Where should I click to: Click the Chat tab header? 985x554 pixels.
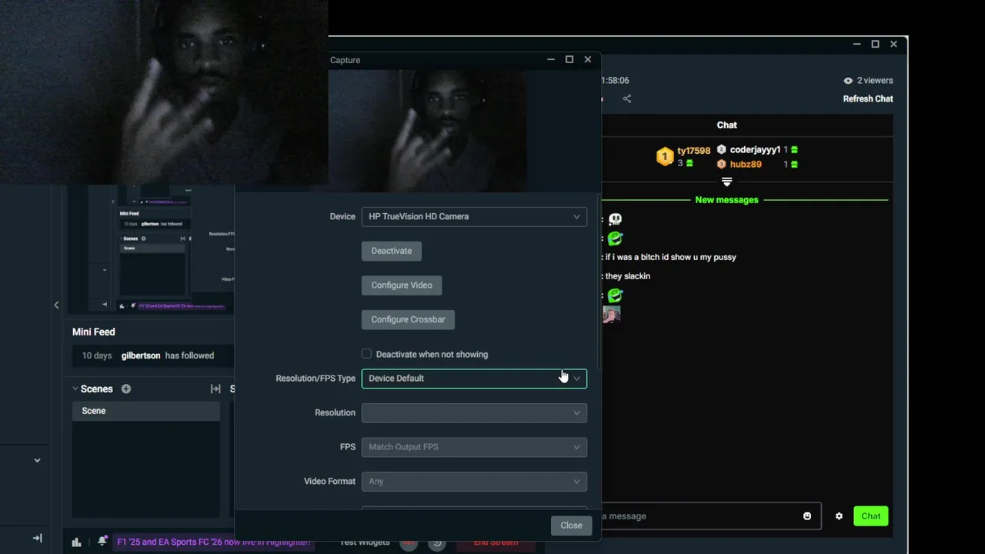[726, 125]
